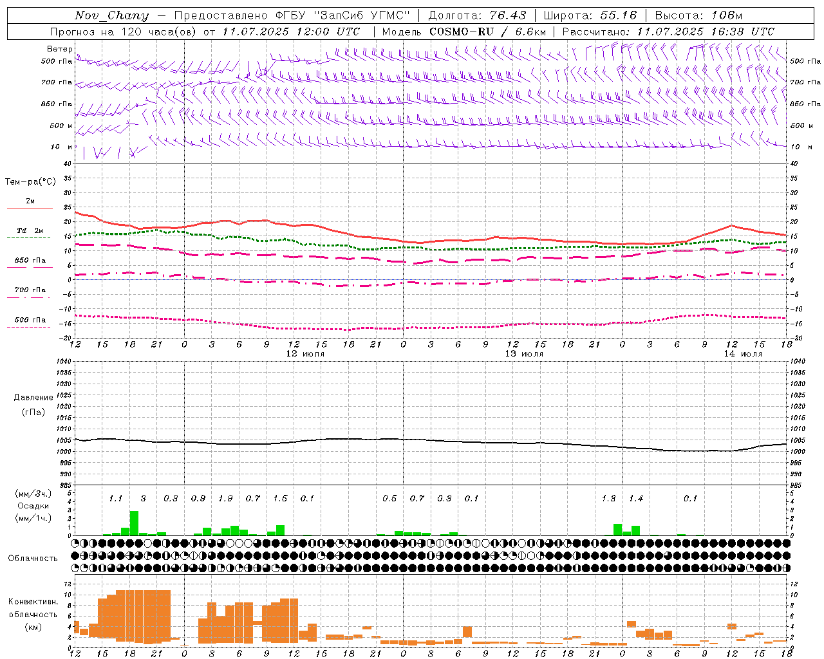Click the "Тем-ра(°C)" panel label

click(30, 182)
